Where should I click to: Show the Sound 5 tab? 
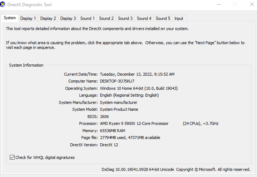(x=163, y=18)
